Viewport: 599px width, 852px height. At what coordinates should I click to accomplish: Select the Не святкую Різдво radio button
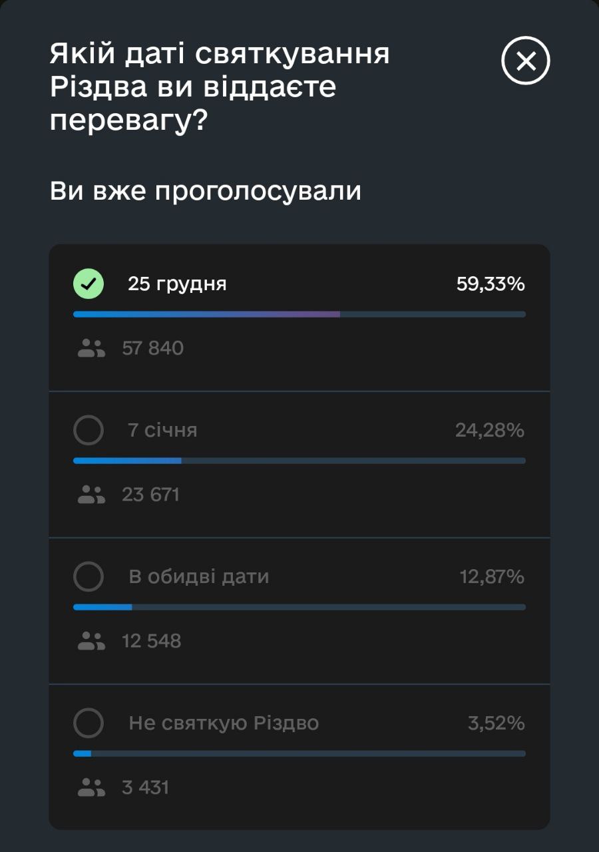[x=89, y=723]
